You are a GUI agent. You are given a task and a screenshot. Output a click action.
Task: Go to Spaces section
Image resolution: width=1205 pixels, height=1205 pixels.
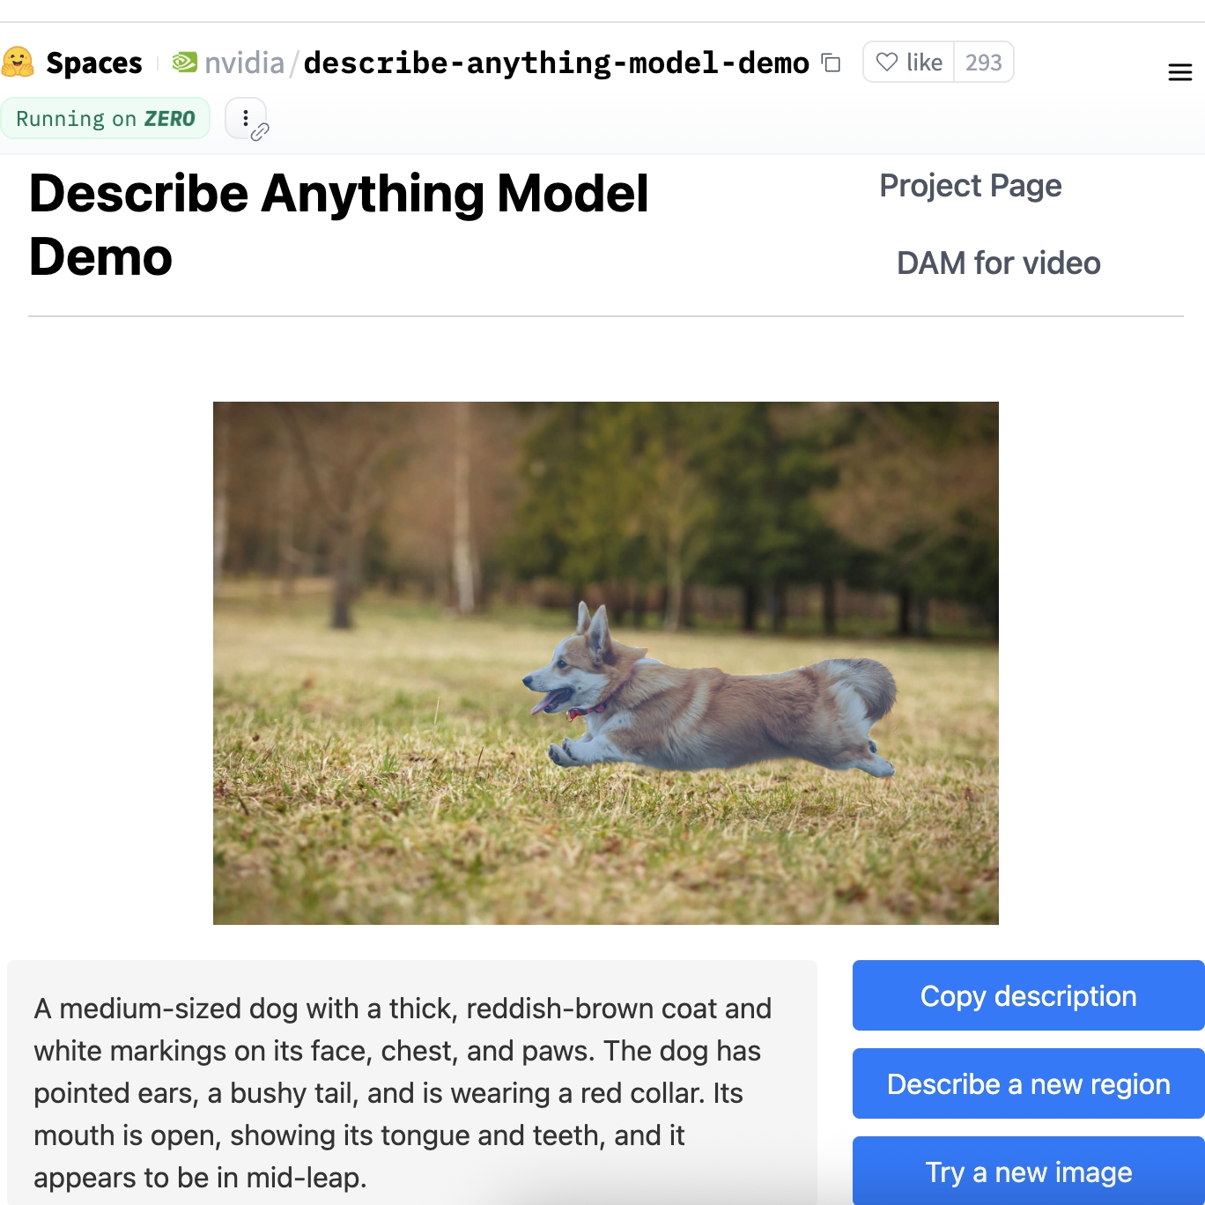tap(93, 63)
